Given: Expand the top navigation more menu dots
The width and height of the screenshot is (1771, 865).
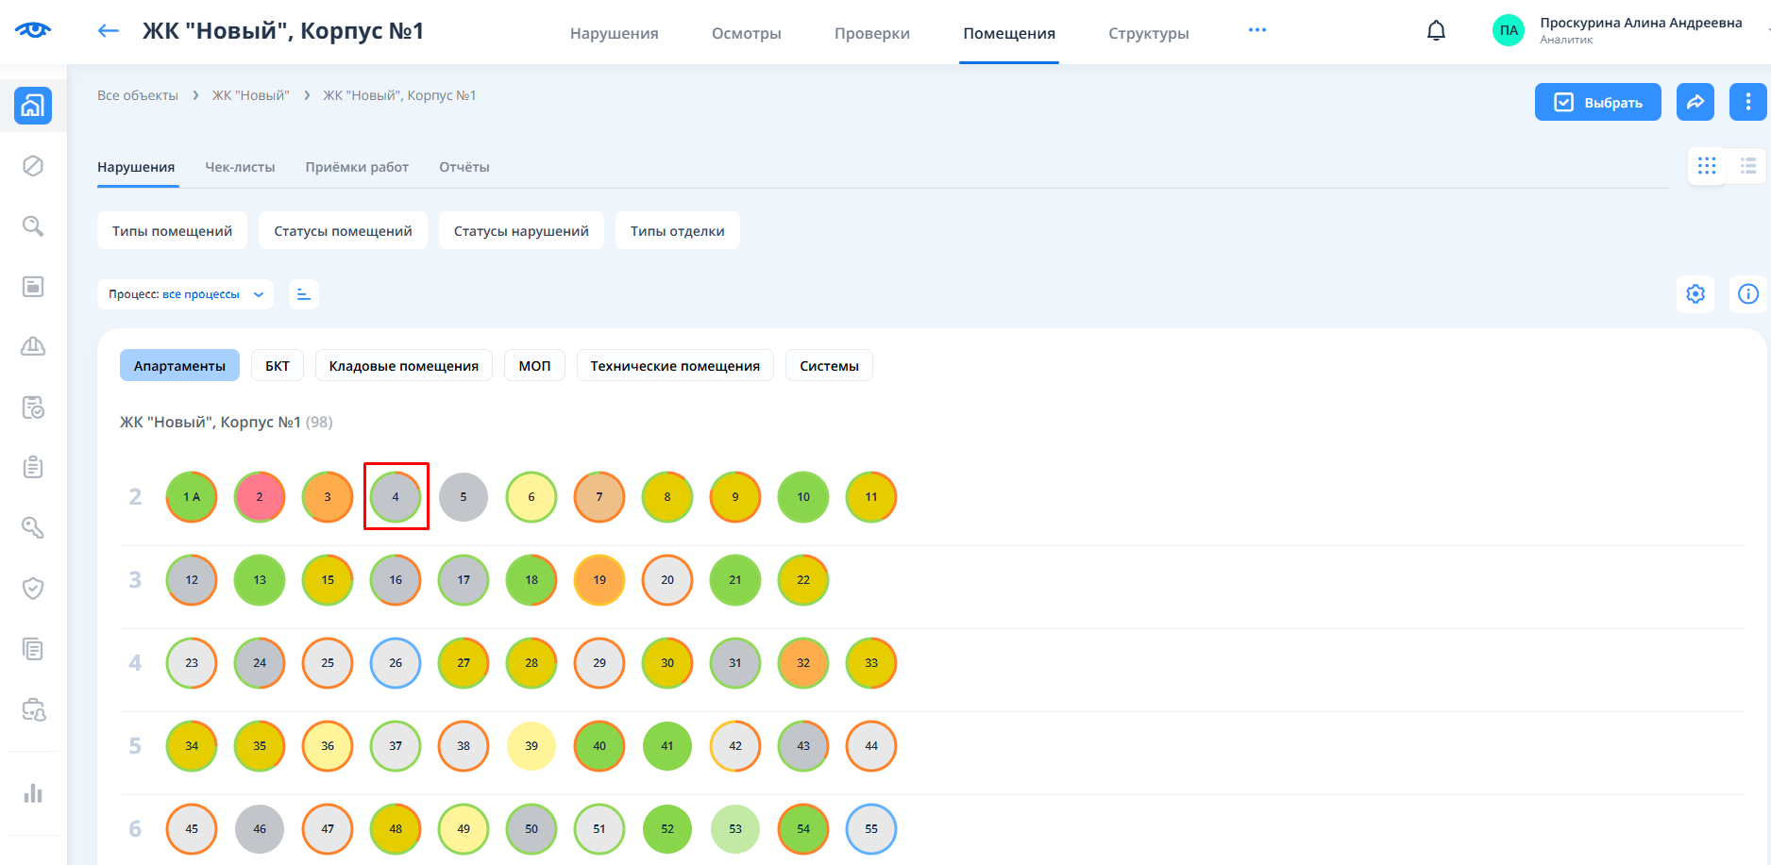Looking at the screenshot, I should tap(1257, 30).
